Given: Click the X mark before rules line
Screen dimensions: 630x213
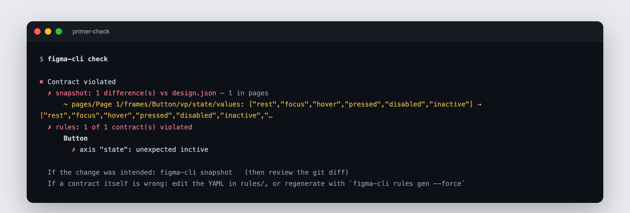Looking at the screenshot, I should pos(49,127).
